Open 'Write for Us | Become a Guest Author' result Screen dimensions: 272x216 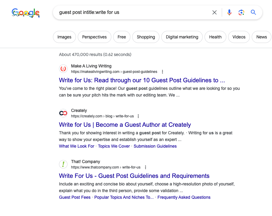125,125
